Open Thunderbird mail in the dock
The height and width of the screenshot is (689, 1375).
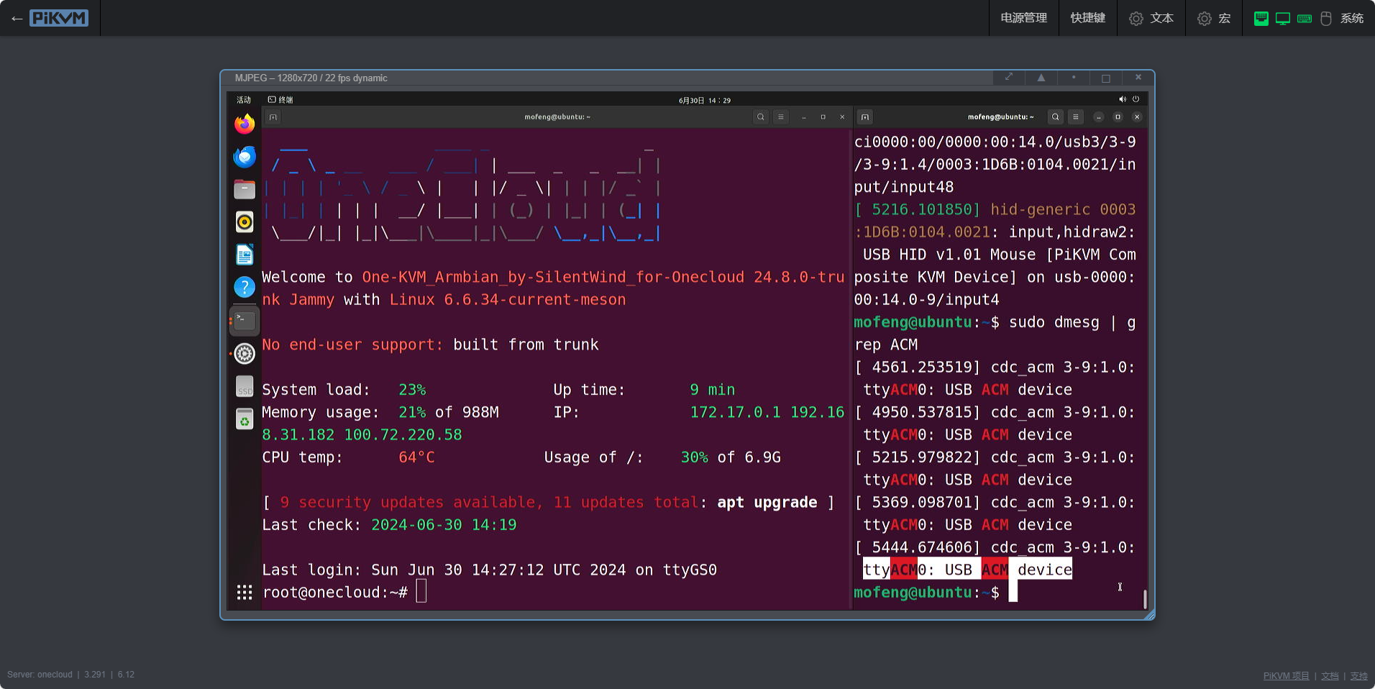[245, 157]
